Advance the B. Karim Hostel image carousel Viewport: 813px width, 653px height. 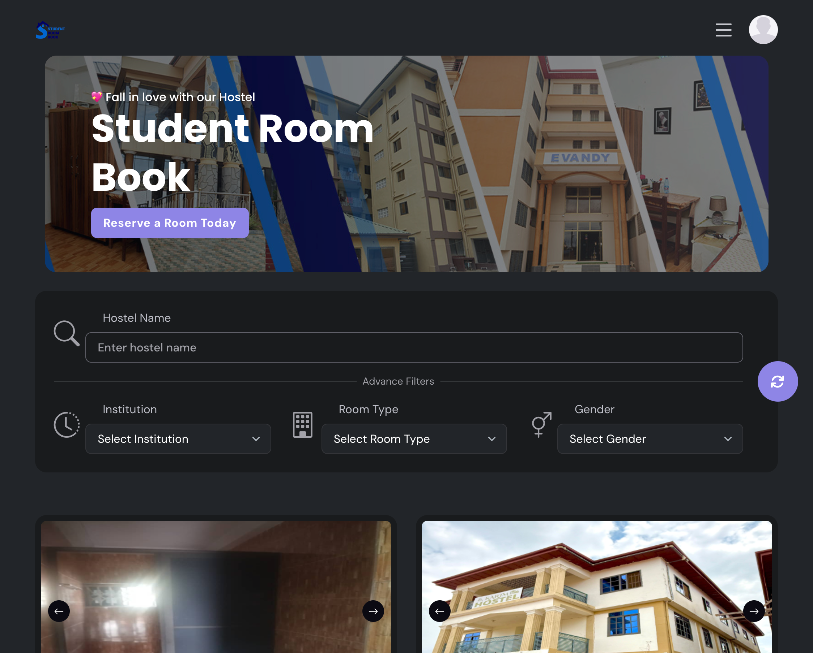[754, 611]
